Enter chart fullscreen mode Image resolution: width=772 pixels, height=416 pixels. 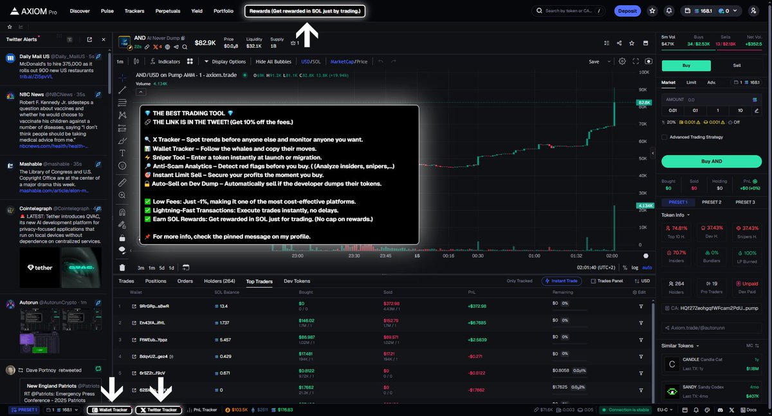coord(636,61)
